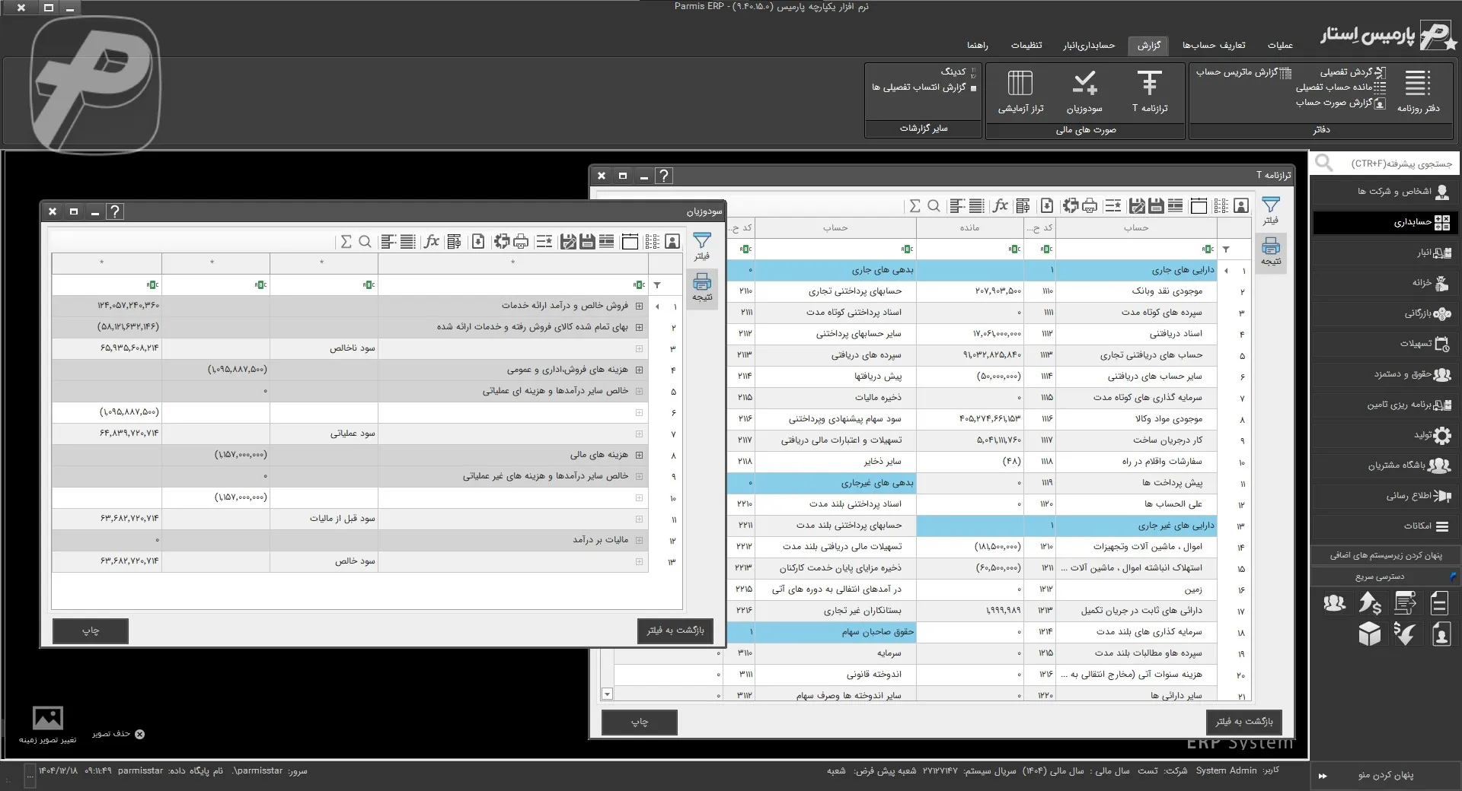Click the help question mark in ترازنامه T window
1462x791 pixels.
663,176
